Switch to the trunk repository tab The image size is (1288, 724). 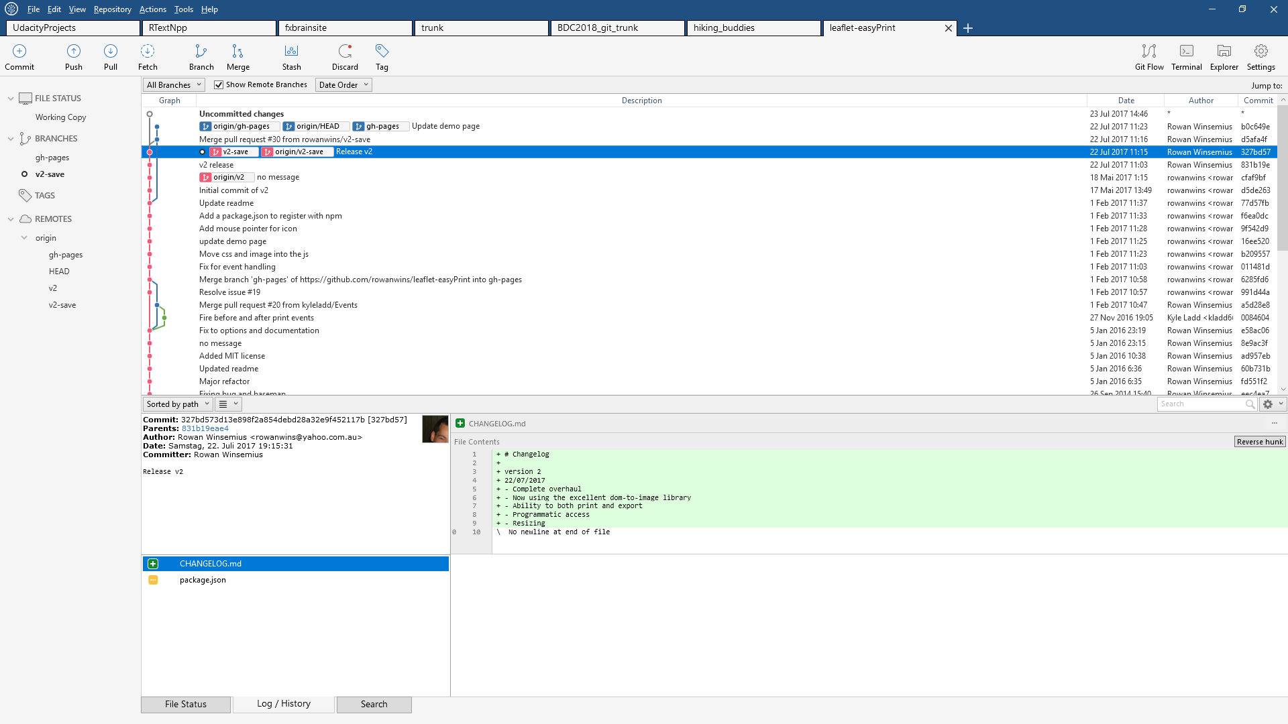click(x=480, y=27)
